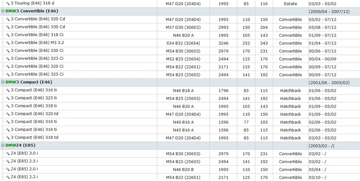This screenshot has height=181, width=360.
Task: Select production dates 05/02 - 07/12
Action: point(322,19)
